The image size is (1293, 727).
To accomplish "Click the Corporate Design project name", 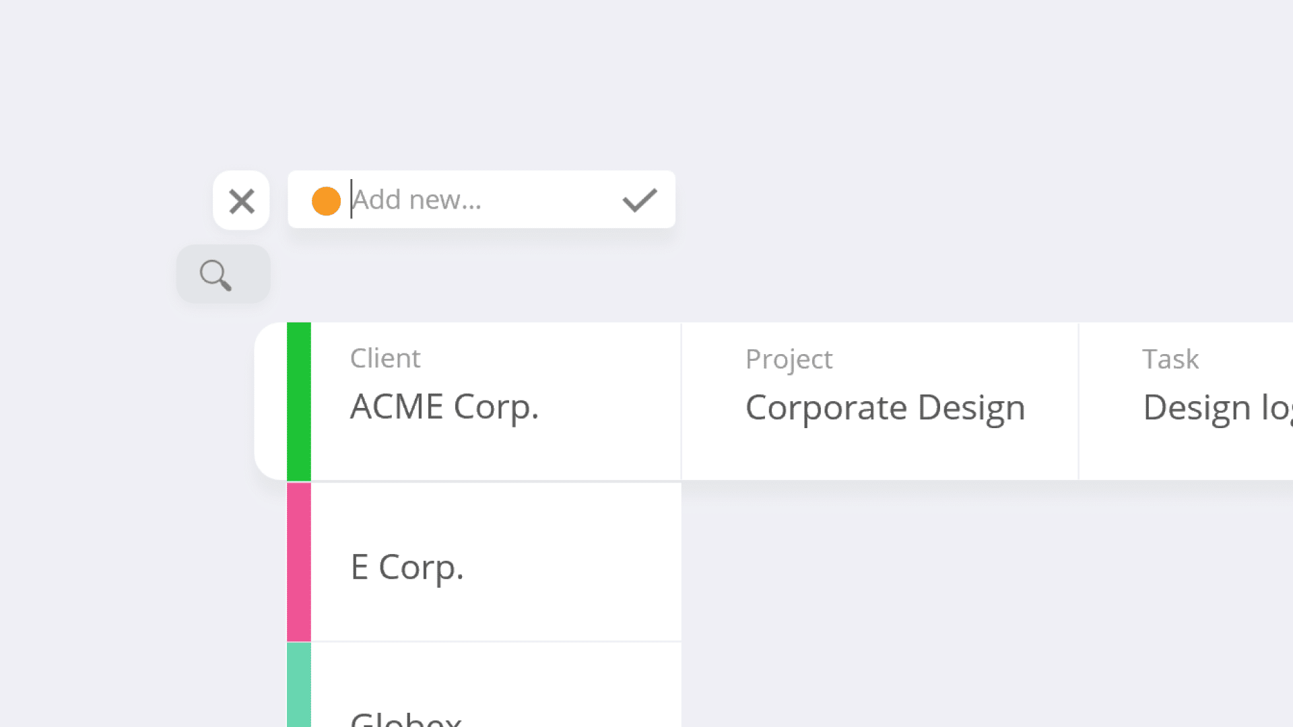I will [885, 408].
